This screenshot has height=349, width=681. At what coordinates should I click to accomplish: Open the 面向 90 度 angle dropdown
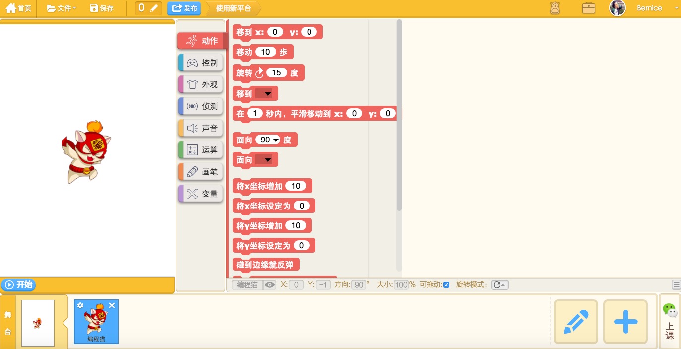268,140
